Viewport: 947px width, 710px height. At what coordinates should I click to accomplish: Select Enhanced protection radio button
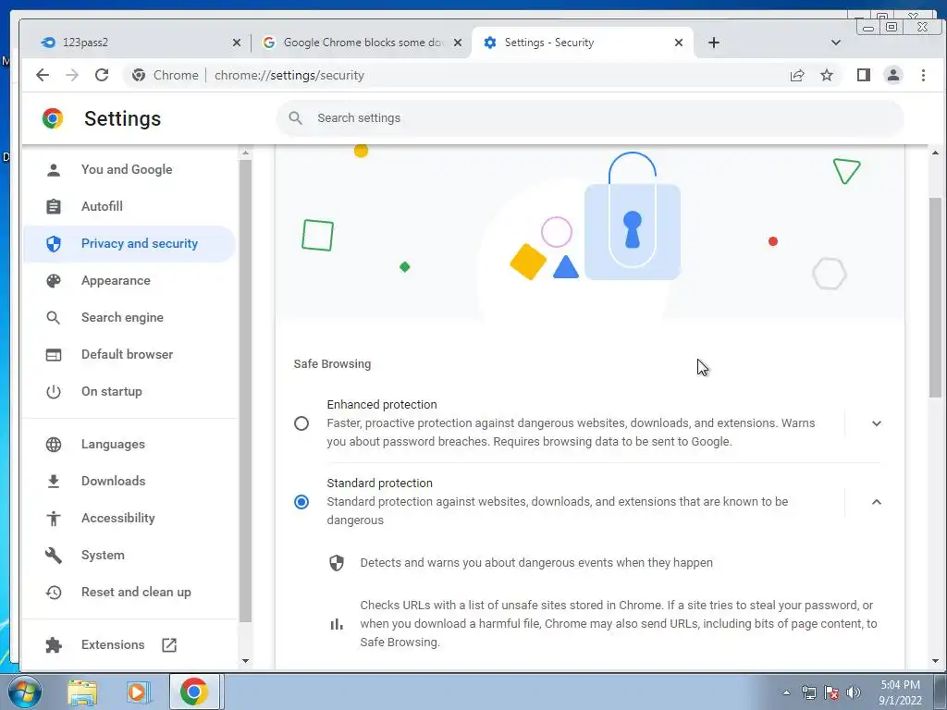pos(301,423)
